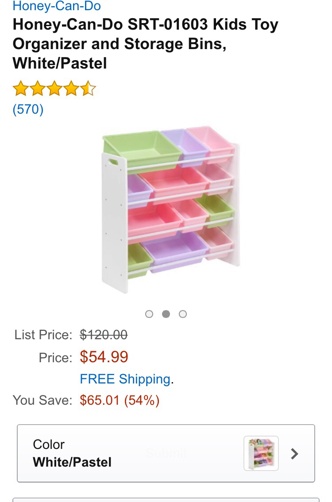This screenshot has width=332, height=502.
Task: Tap the toy organizer product photo
Action: pos(170,210)
